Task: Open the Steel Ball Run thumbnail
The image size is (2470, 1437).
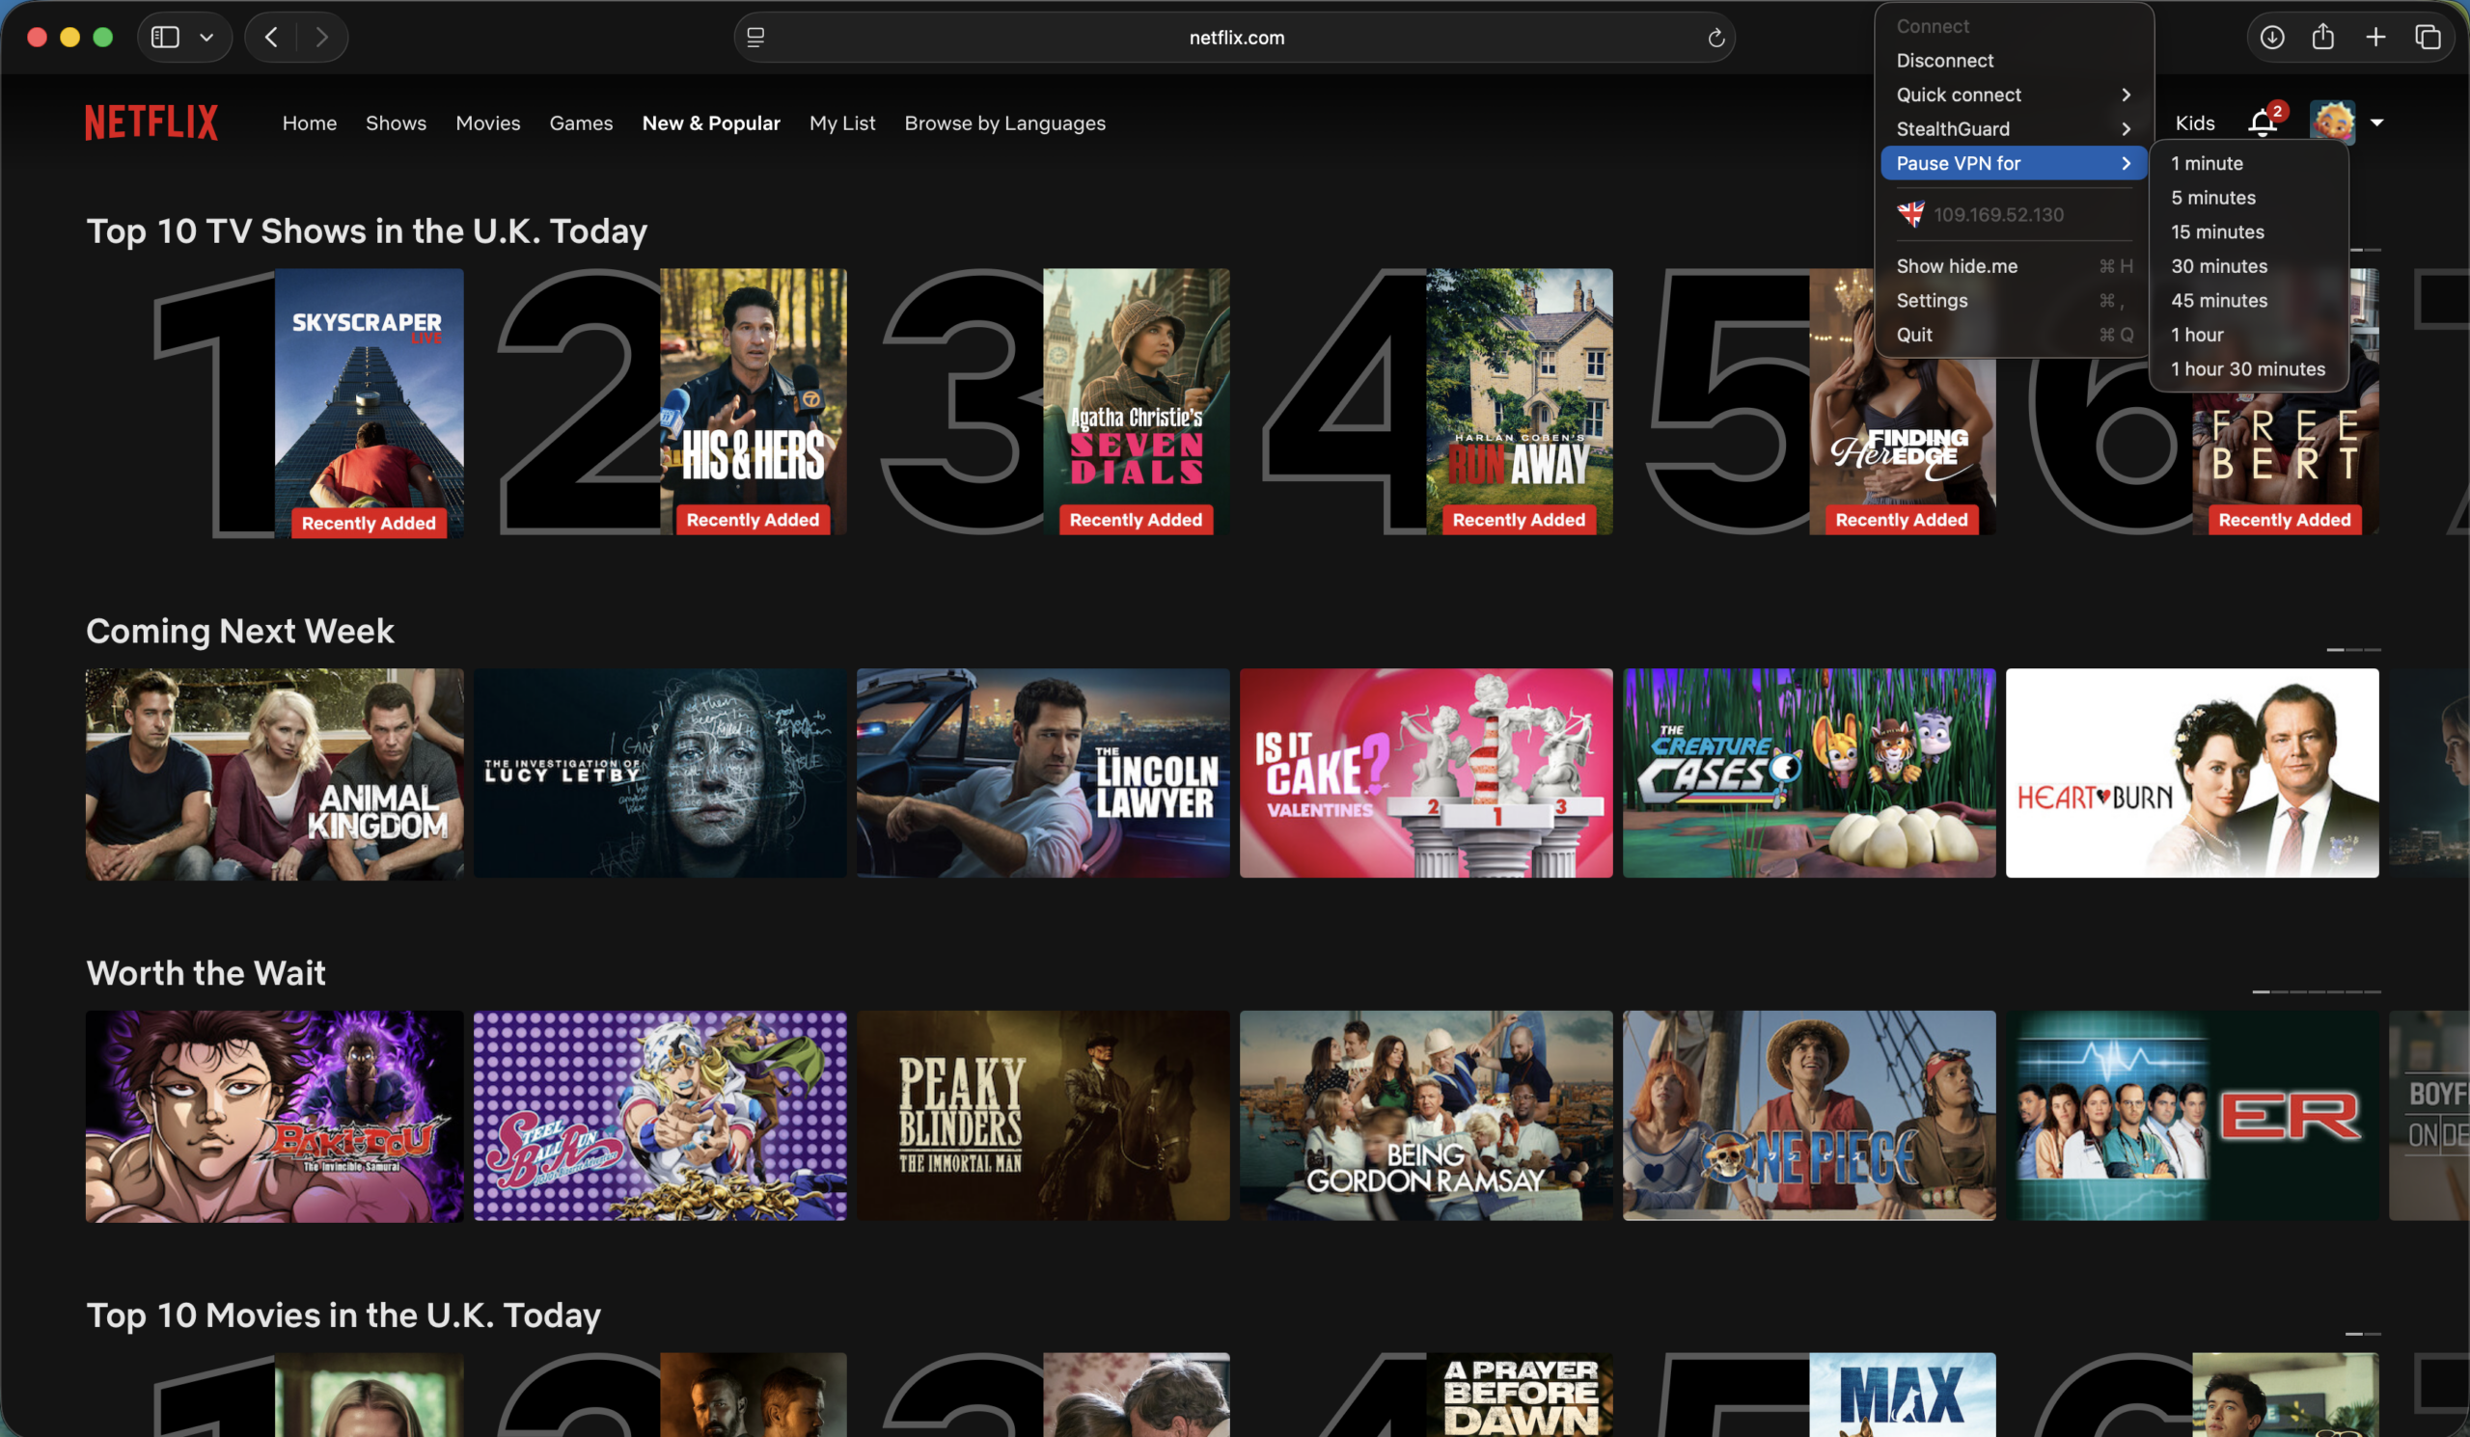Action: click(x=660, y=1117)
